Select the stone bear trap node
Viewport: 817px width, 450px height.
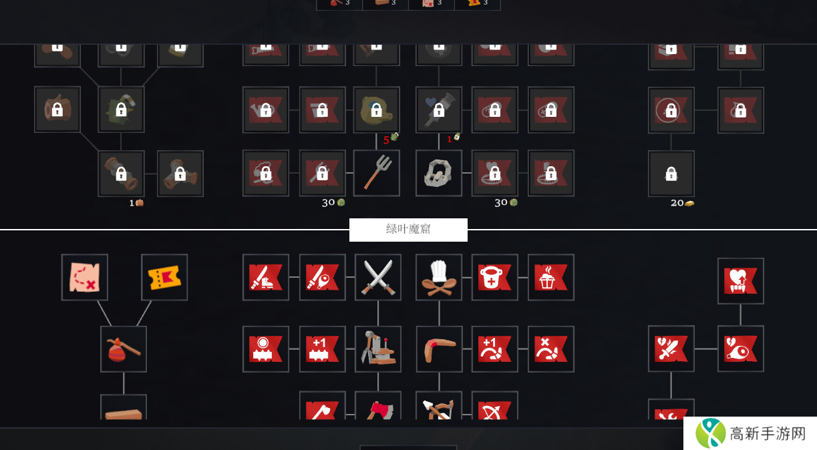pyautogui.click(x=439, y=173)
